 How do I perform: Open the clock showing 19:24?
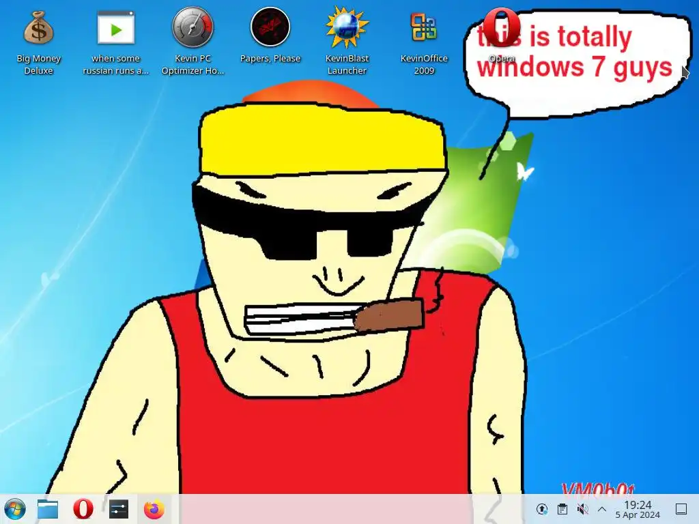click(638, 509)
